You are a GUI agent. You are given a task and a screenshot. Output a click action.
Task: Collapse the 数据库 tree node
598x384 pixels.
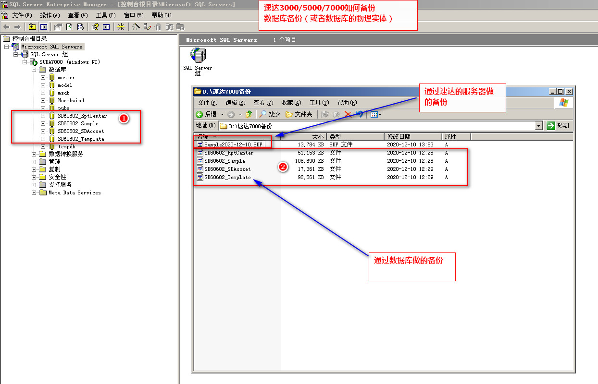click(x=34, y=70)
